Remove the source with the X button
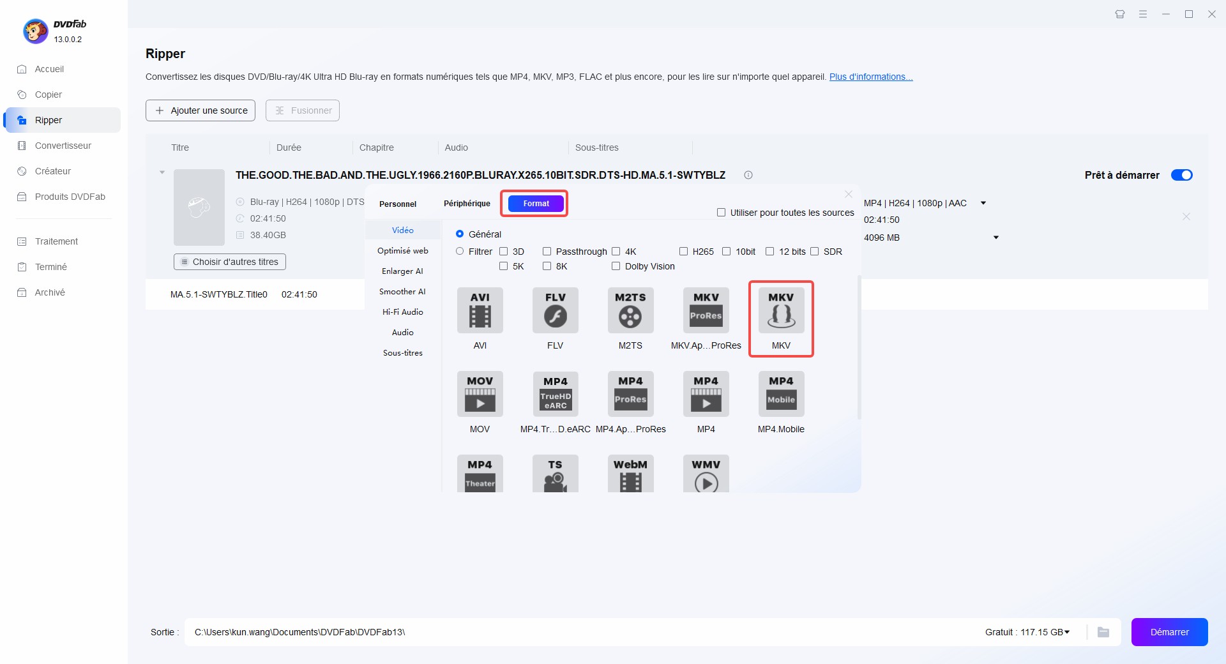The image size is (1226, 664). pyautogui.click(x=1186, y=216)
